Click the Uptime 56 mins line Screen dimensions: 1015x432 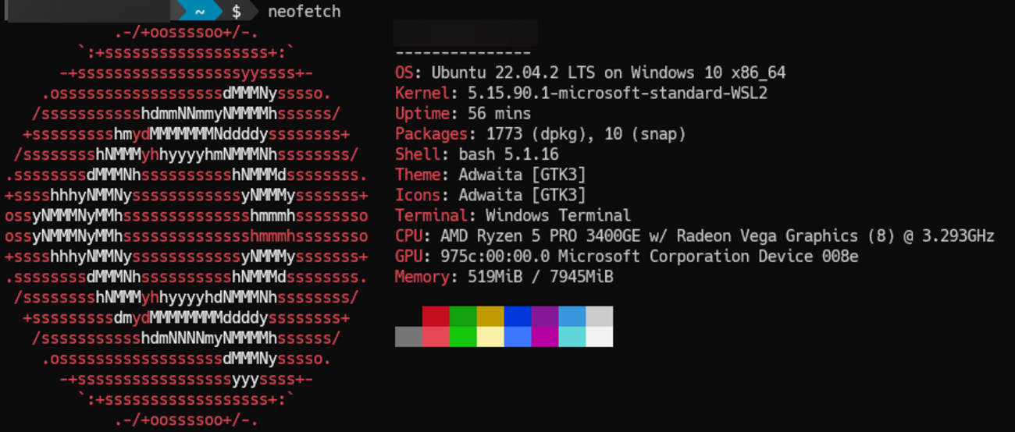click(x=451, y=114)
